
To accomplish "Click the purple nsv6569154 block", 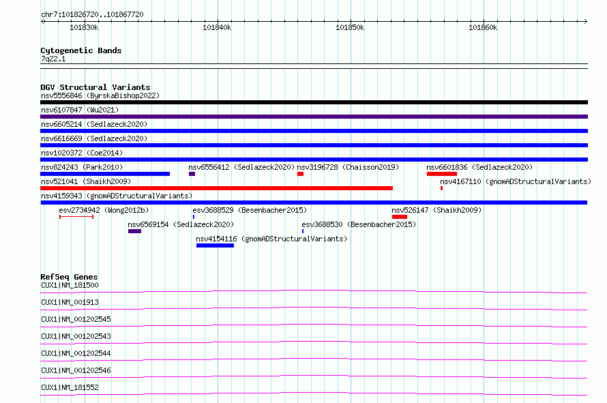I will tap(135, 231).
